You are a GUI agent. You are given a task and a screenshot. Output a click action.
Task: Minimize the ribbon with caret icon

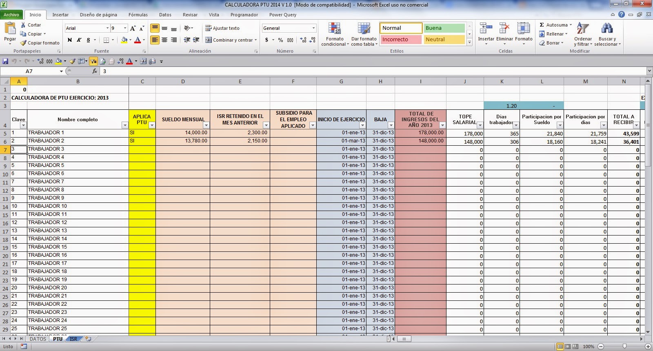(613, 15)
